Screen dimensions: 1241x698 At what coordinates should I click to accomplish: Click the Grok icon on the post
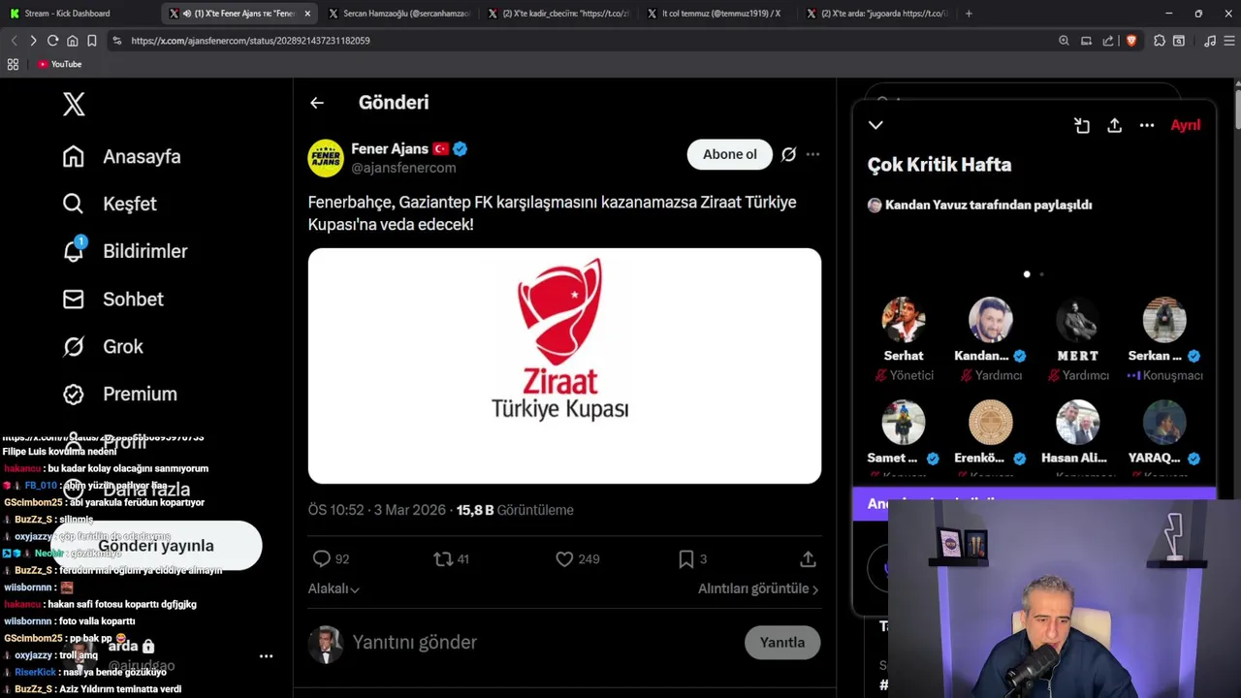coord(788,154)
